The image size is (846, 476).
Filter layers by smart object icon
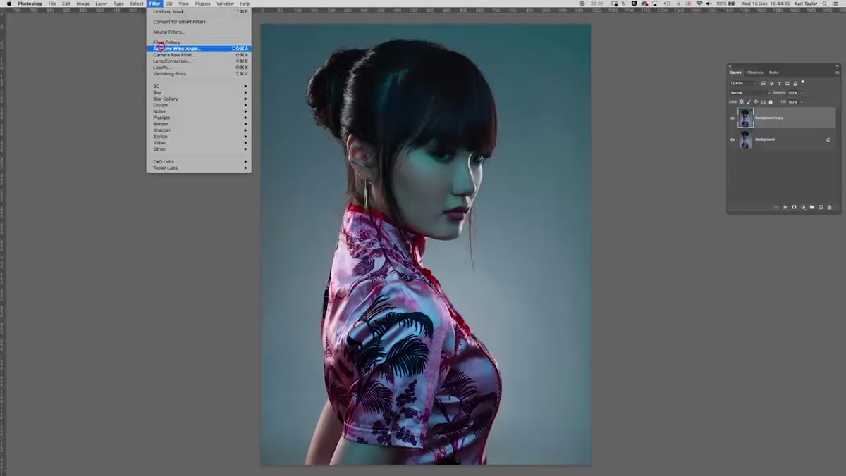(795, 83)
